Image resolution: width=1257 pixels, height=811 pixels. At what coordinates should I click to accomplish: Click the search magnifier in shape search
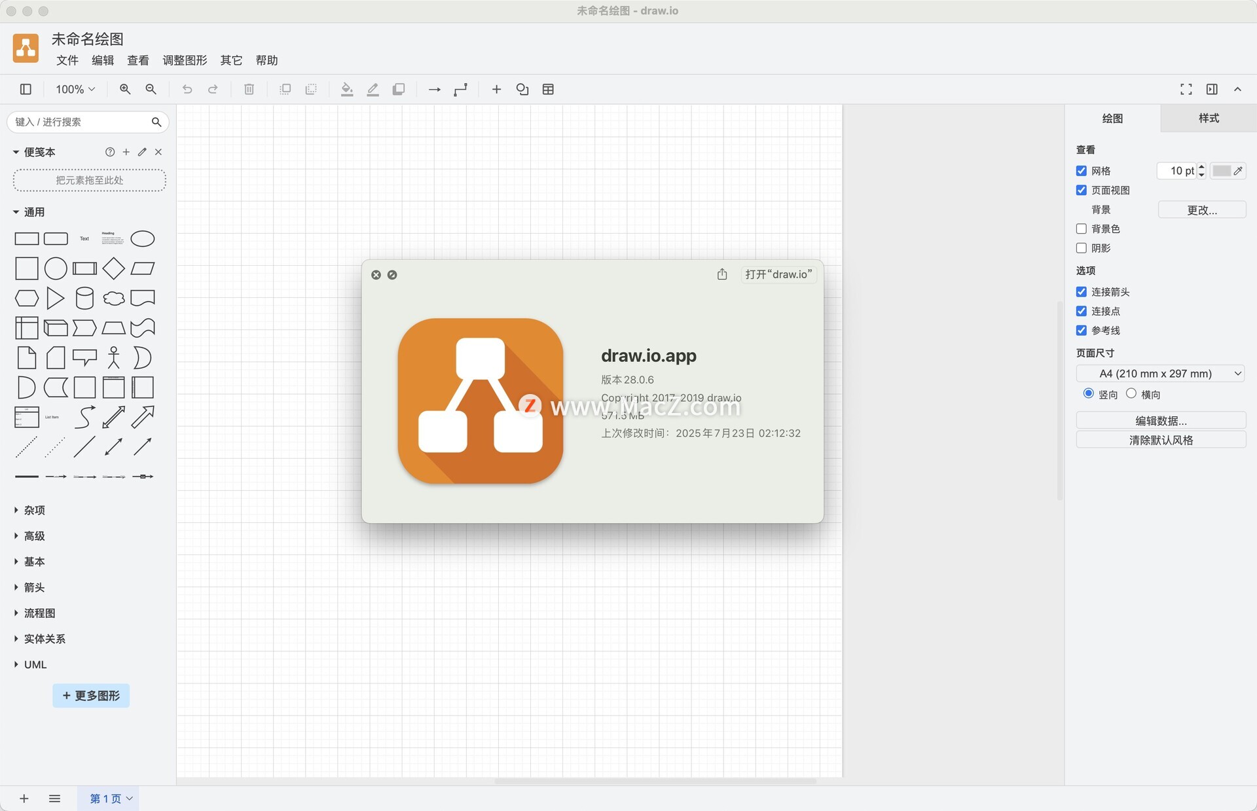pos(156,122)
